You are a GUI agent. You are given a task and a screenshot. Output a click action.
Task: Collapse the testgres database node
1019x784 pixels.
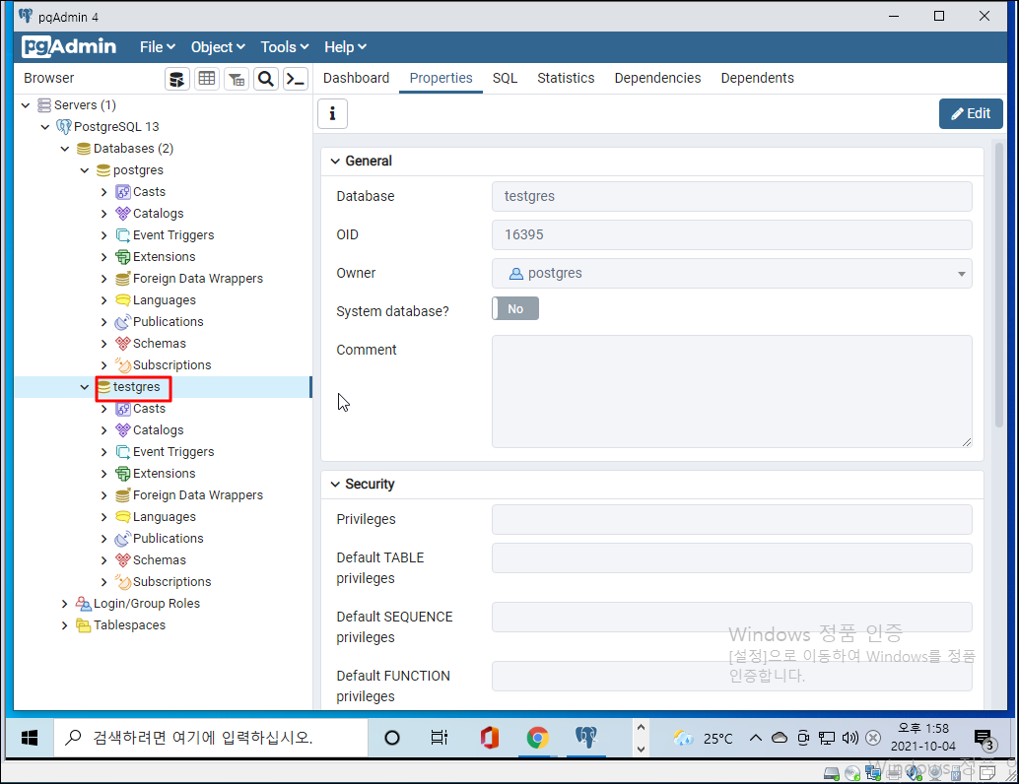point(85,387)
